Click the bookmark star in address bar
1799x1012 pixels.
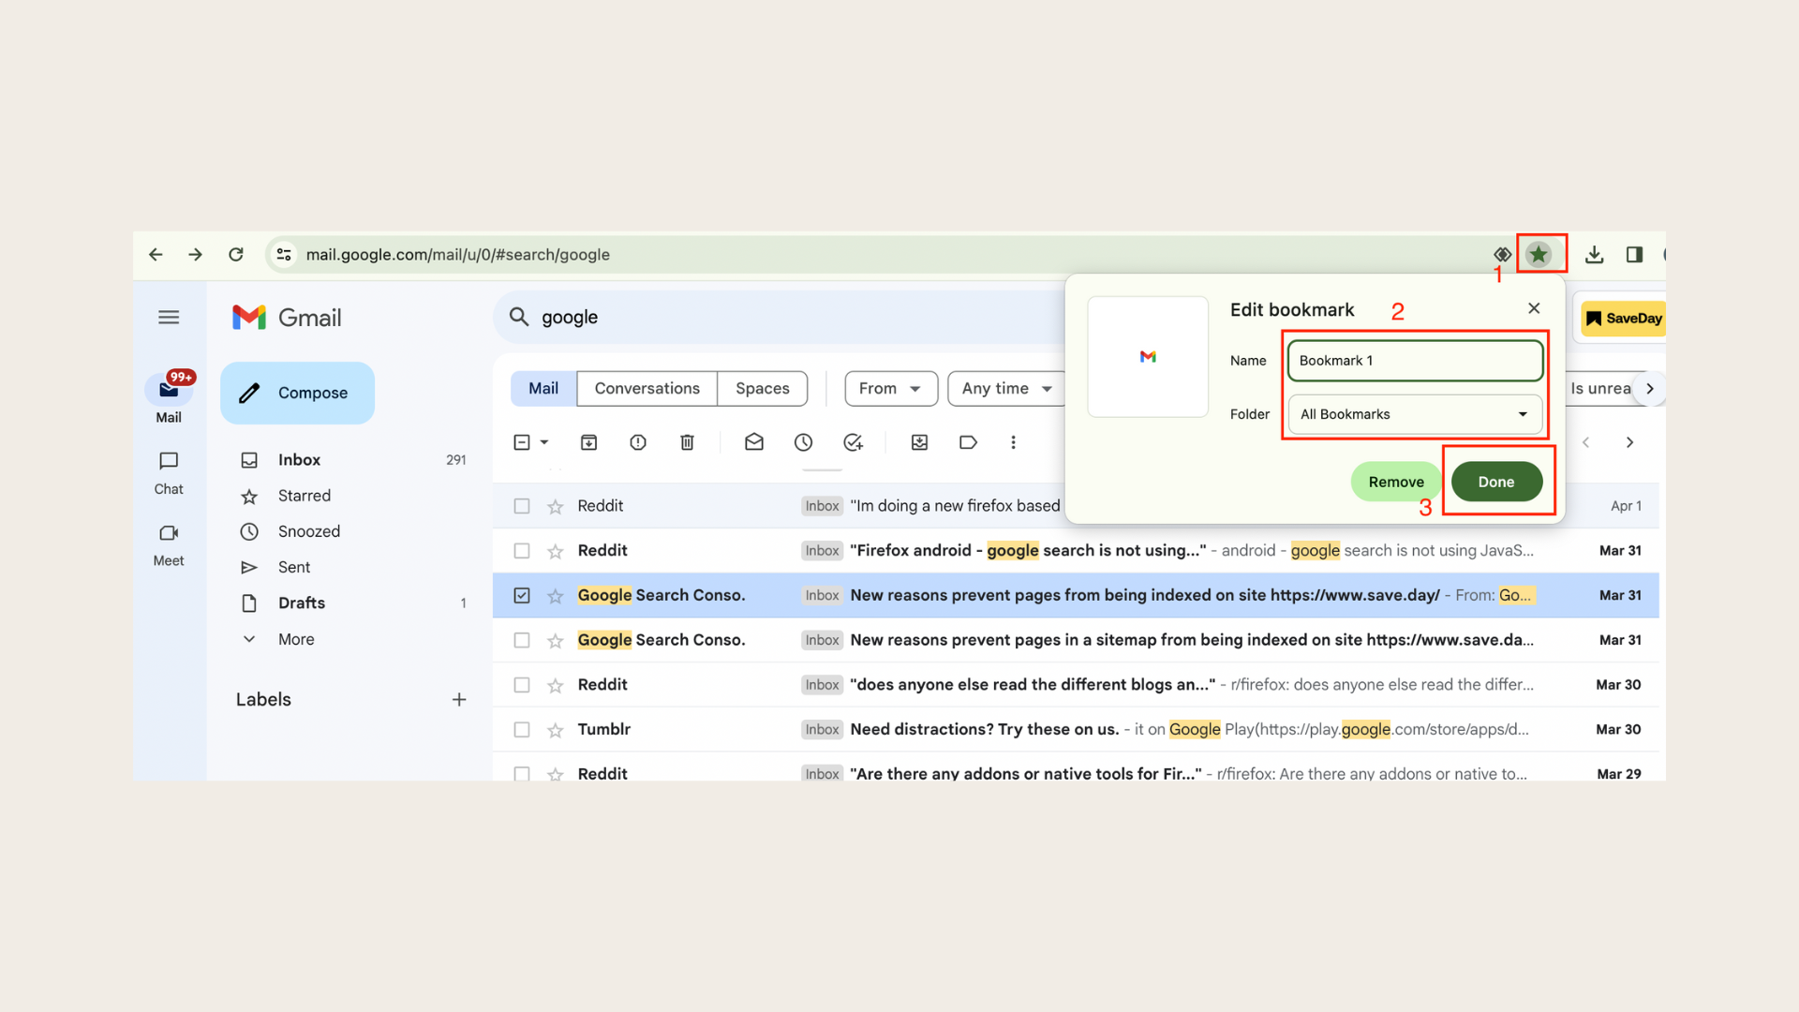click(1539, 254)
